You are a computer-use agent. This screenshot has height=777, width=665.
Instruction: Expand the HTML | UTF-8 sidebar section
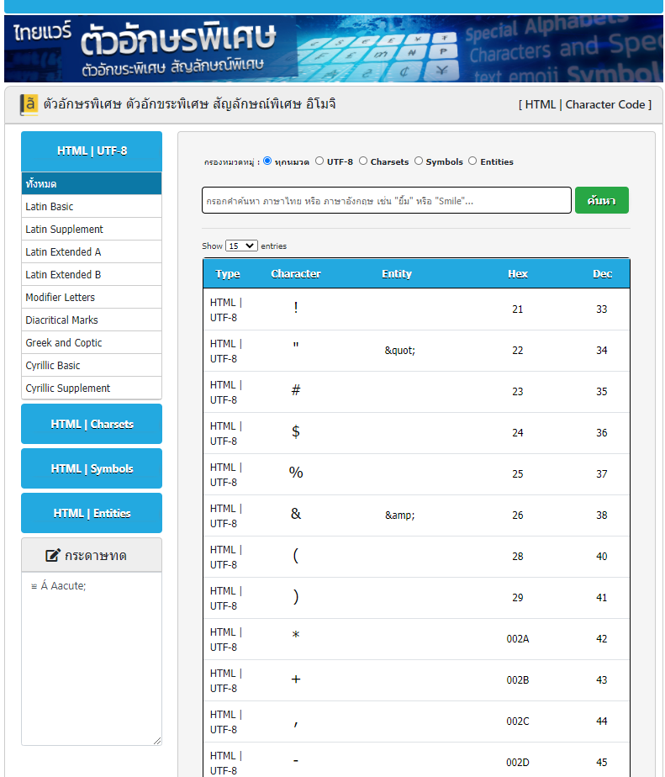pyautogui.click(x=92, y=151)
